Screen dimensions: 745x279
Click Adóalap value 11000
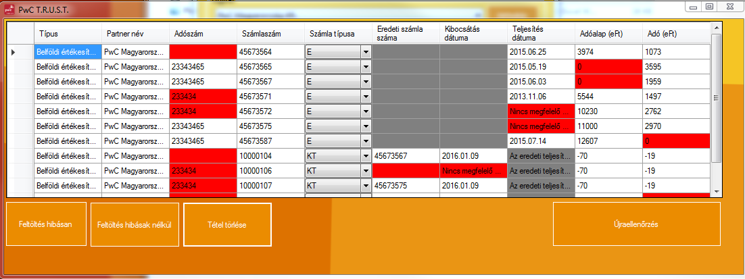[608, 127]
